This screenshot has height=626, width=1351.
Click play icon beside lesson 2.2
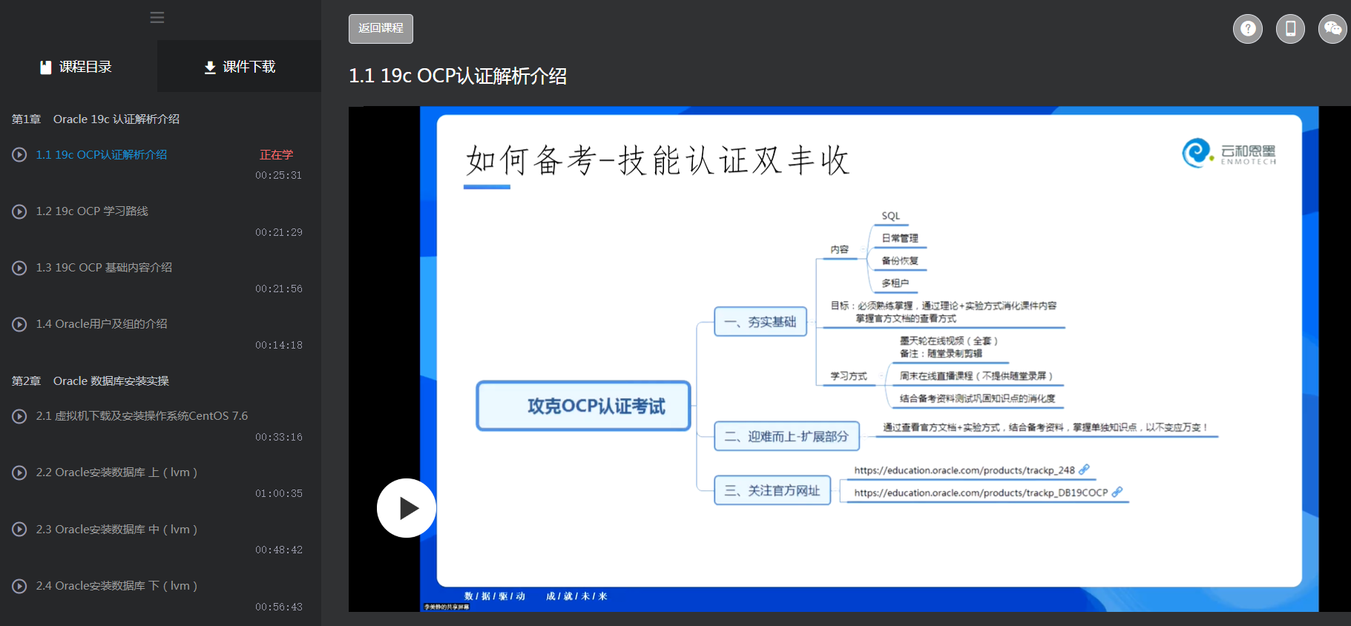(19, 472)
